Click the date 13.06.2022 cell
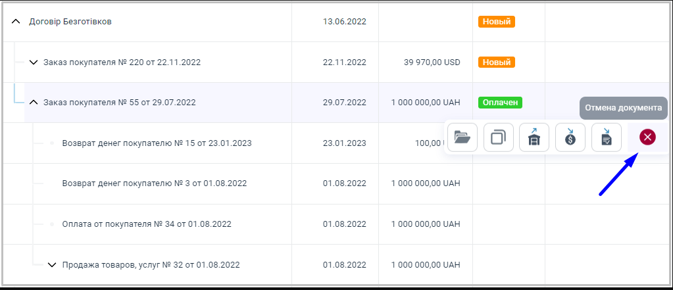673x290 pixels. pos(345,22)
